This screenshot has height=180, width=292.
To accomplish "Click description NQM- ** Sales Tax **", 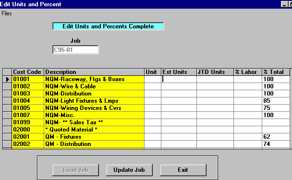I will click(94, 122).
